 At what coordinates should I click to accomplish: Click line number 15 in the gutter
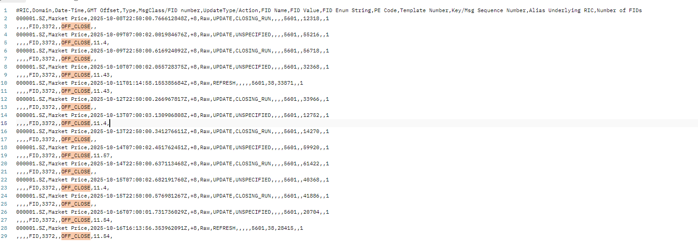4,123
